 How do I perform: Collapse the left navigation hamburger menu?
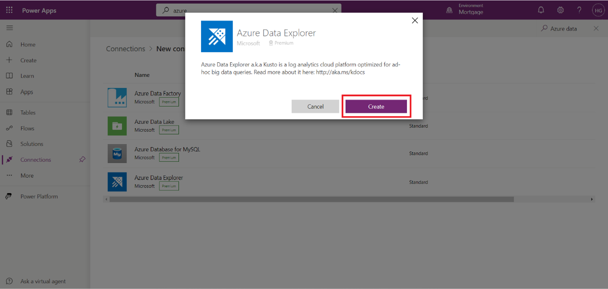point(9,28)
